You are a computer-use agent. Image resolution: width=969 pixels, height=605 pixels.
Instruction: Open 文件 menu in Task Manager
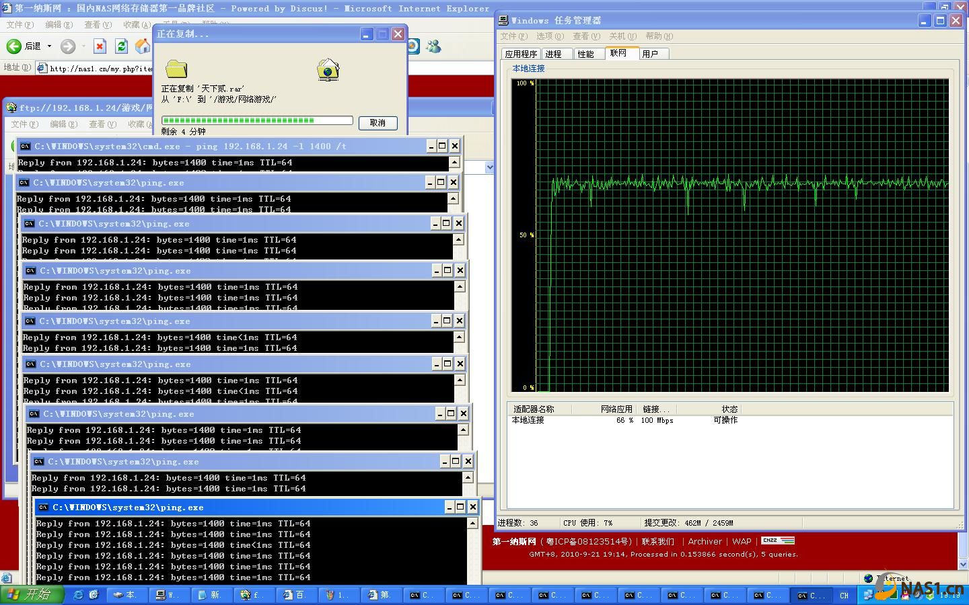pyautogui.click(x=513, y=36)
